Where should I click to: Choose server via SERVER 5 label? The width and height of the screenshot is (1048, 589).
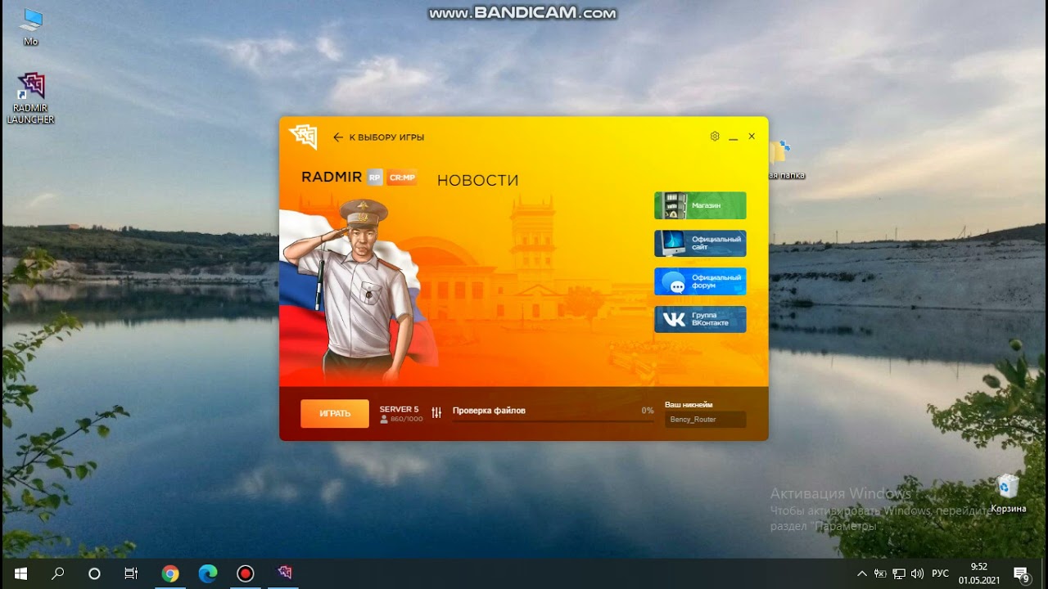tap(399, 409)
